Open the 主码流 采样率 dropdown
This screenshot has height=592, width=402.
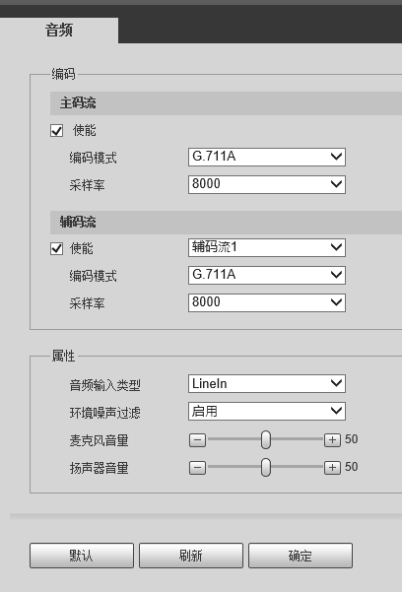click(x=267, y=184)
